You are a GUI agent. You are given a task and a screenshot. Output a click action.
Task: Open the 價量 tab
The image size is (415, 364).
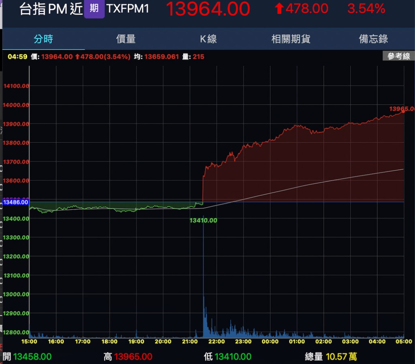126,39
